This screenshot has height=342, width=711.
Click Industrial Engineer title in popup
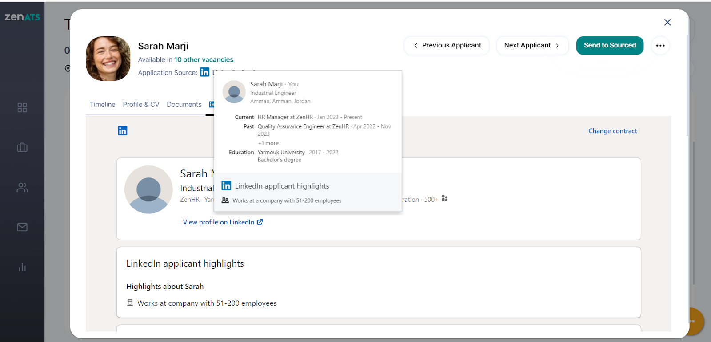tap(273, 93)
